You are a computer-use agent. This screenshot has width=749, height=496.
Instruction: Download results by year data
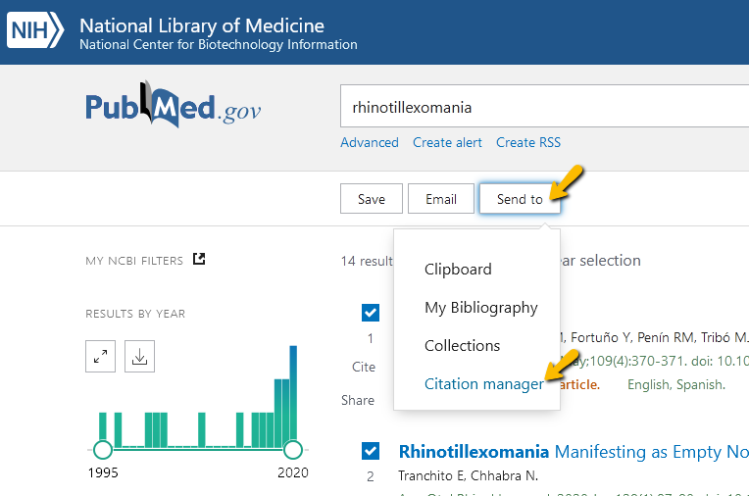(x=140, y=358)
